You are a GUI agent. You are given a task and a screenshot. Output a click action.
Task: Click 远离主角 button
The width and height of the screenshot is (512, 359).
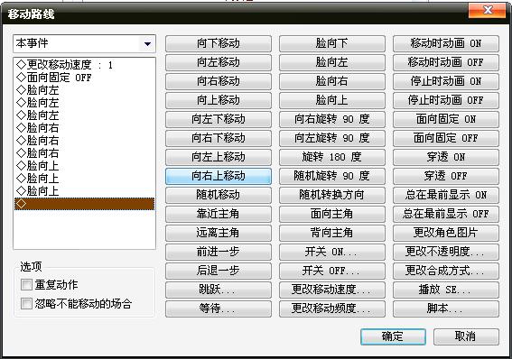coord(219,233)
